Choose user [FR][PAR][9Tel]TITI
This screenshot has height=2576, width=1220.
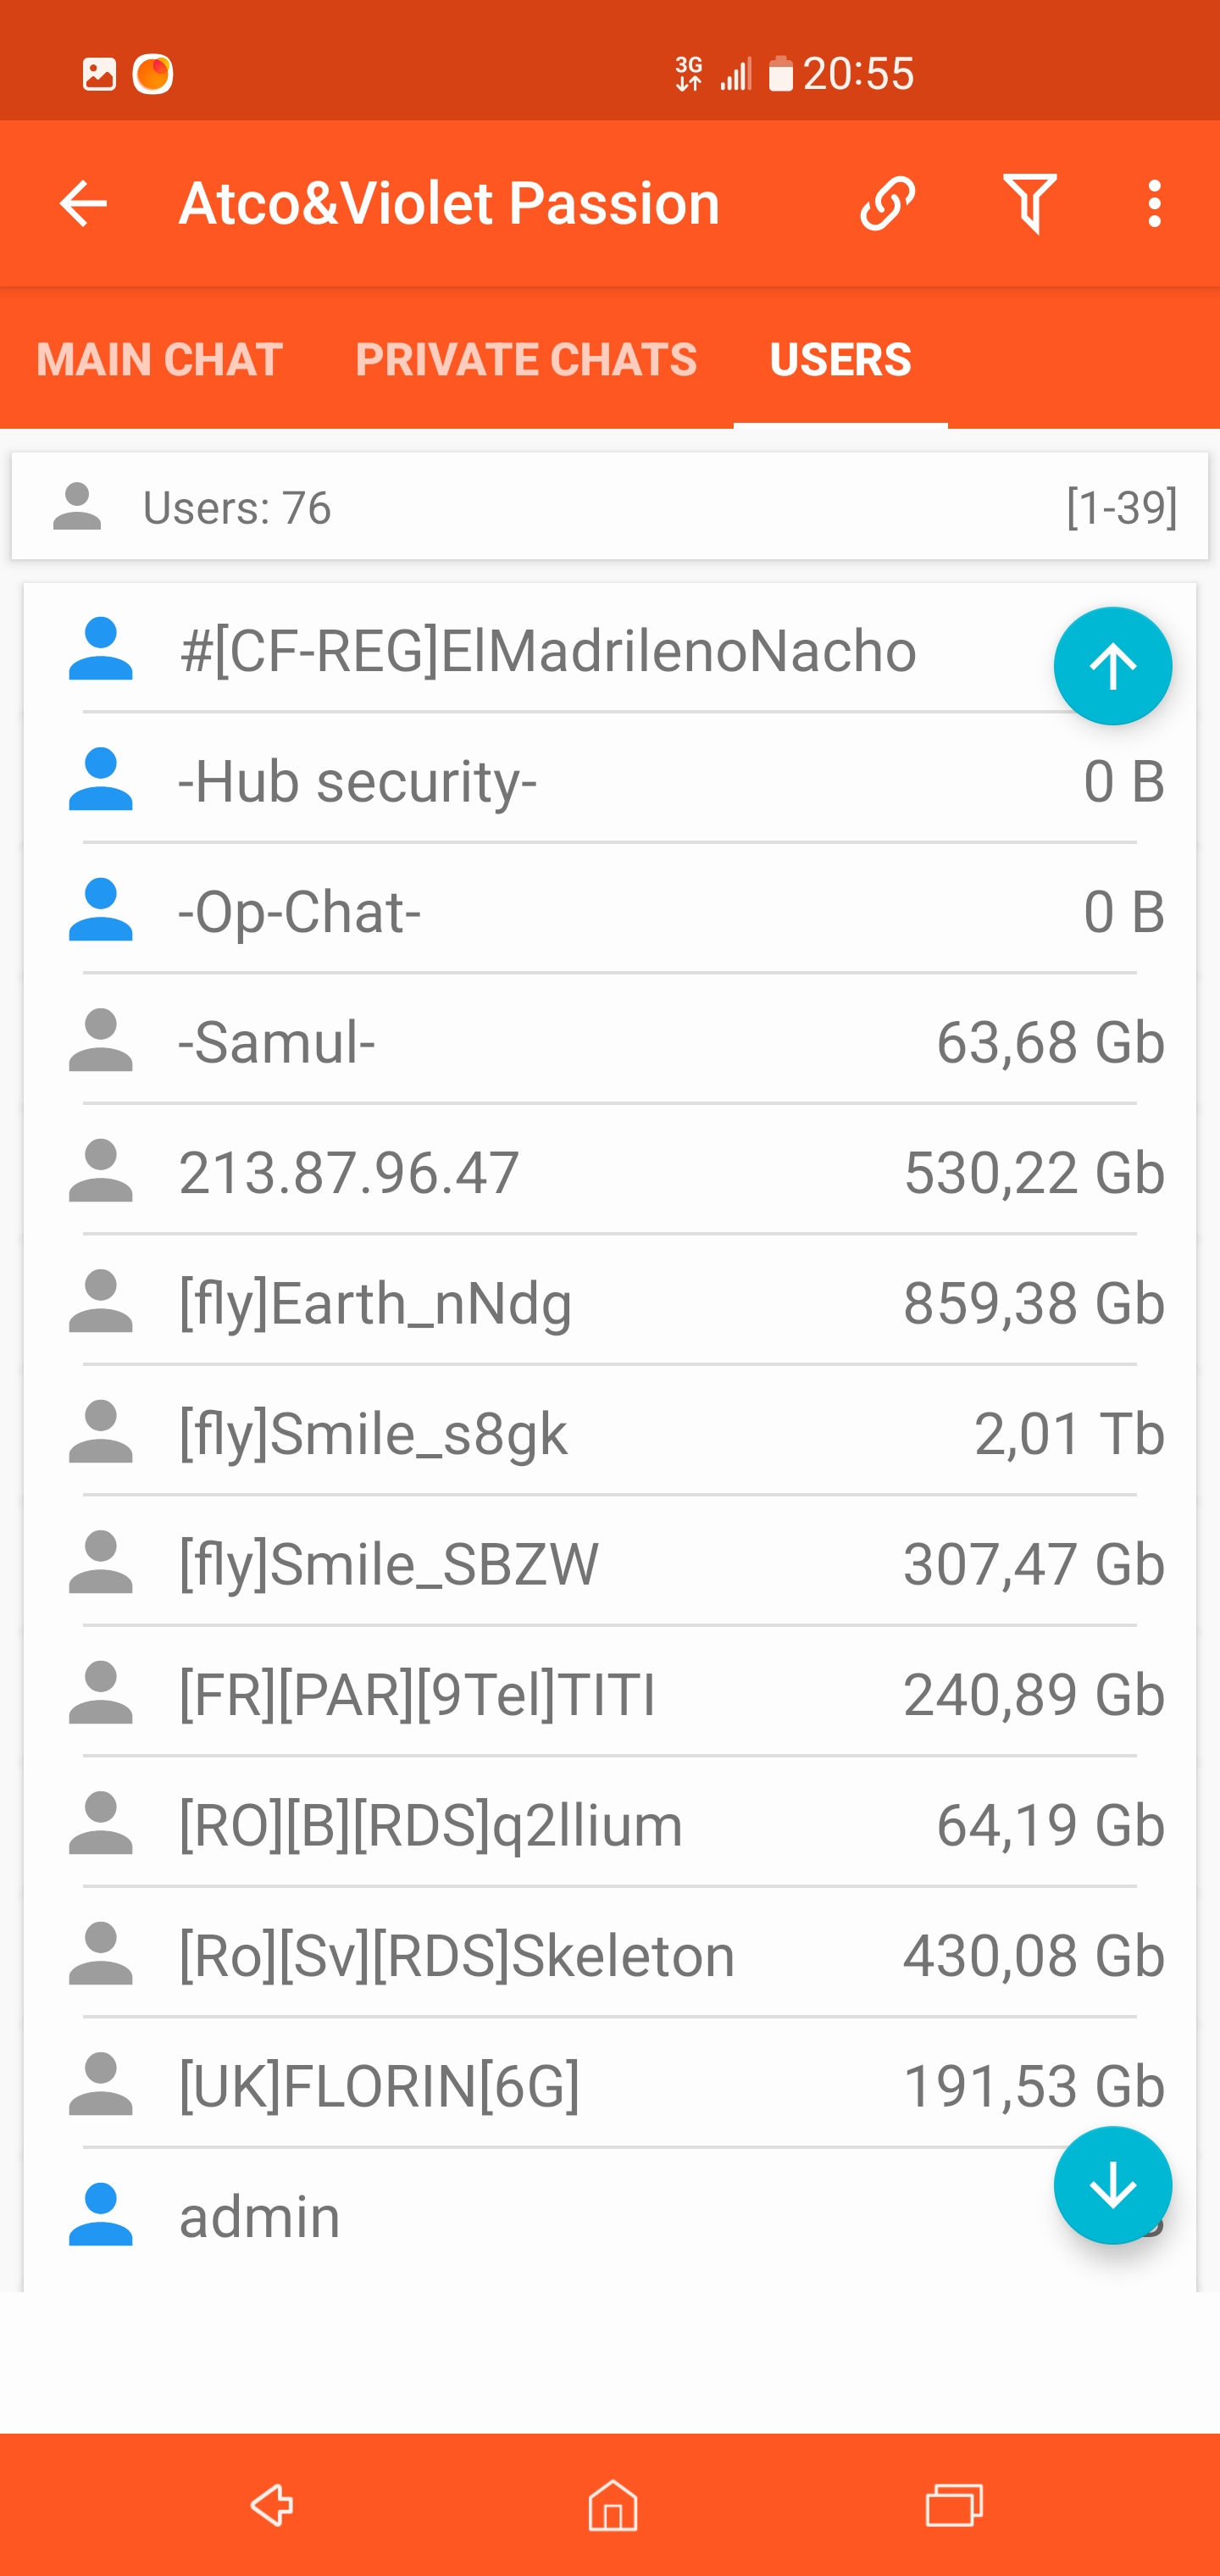pos(417,1694)
